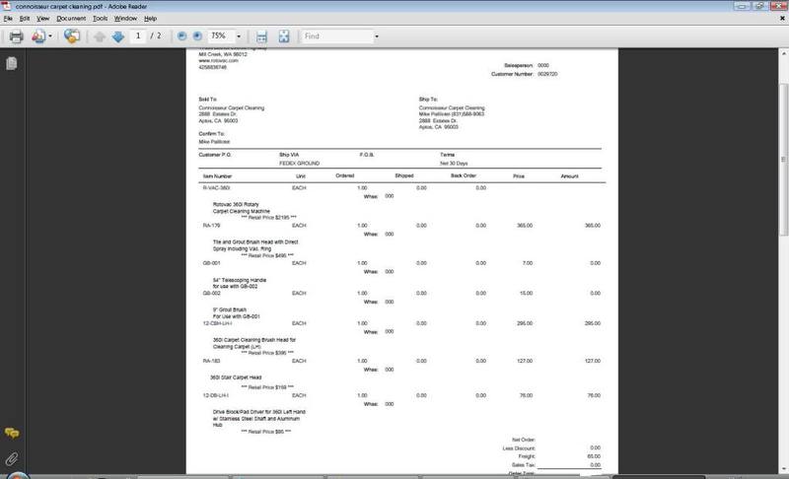This screenshot has height=479, width=789.
Task: Zoom in with the plus button
Action: click(x=197, y=35)
